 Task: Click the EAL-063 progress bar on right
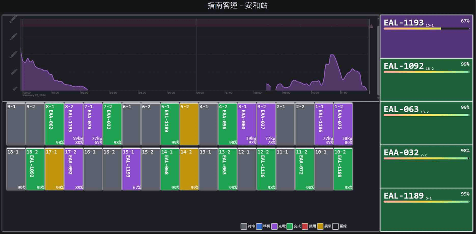426,115
